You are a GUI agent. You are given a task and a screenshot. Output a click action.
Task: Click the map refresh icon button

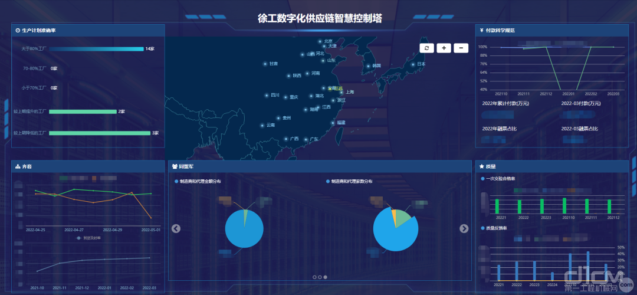point(426,48)
